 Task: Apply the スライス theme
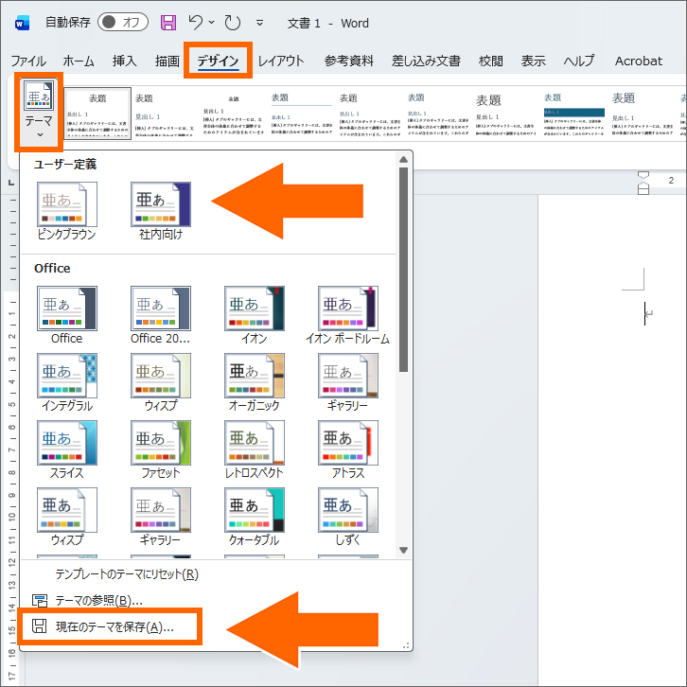click(66, 450)
